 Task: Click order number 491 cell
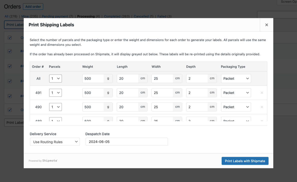click(x=38, y=93)
